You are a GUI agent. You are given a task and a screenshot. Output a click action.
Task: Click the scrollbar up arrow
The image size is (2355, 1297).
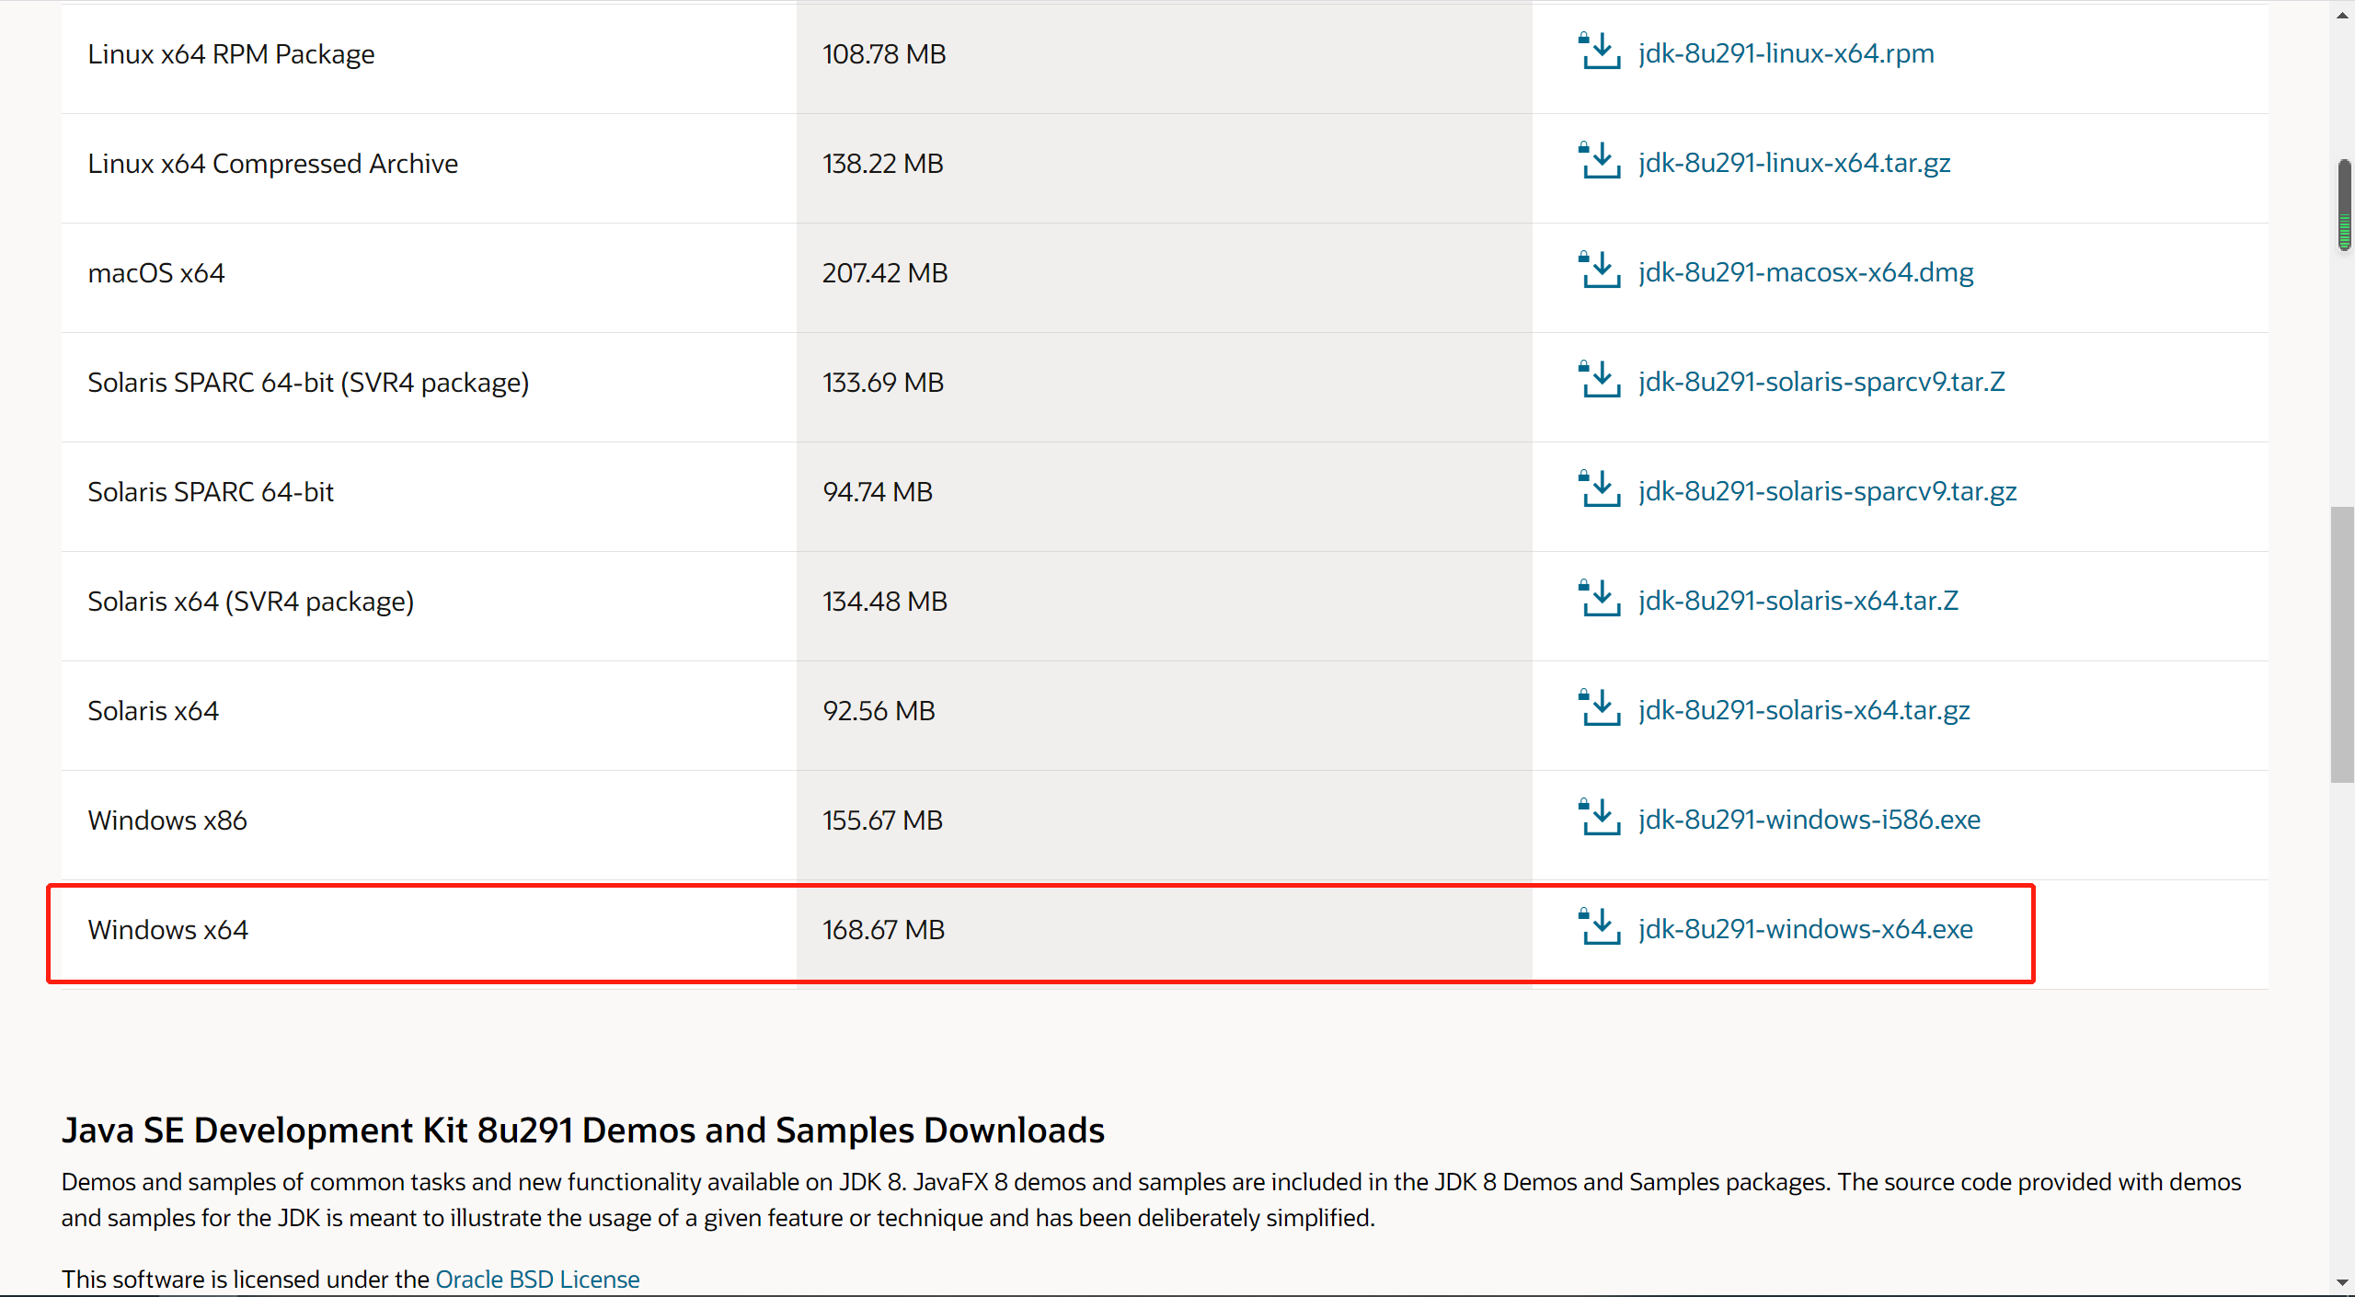click(2342, 15)
